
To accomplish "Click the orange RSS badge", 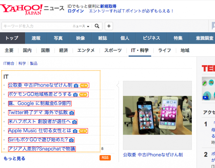I will [105, 158].
